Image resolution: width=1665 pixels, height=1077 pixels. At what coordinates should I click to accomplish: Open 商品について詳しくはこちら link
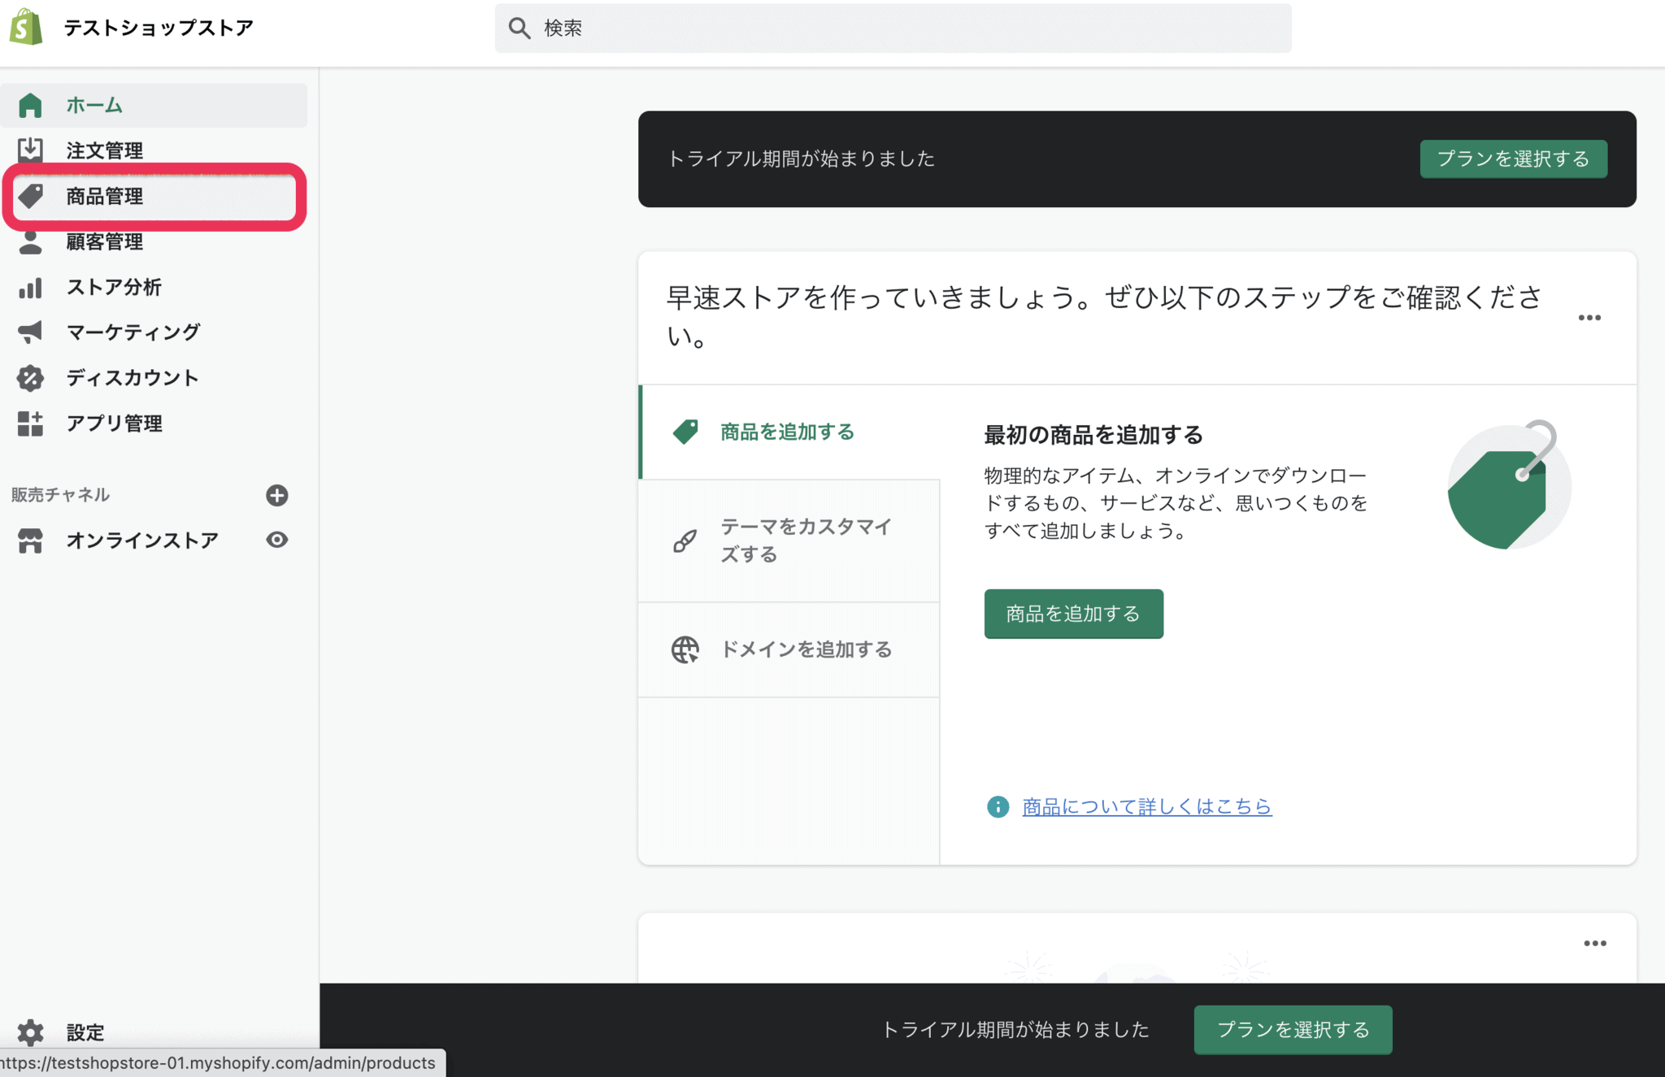tap(1146, 806)
